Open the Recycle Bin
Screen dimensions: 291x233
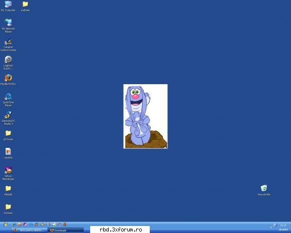264,190
